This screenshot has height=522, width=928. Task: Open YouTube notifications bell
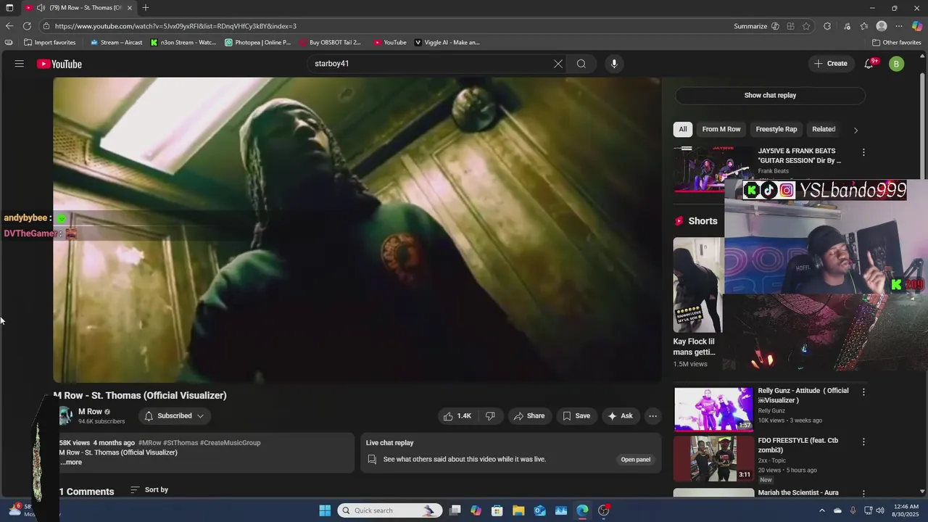[x=869, y=64]
